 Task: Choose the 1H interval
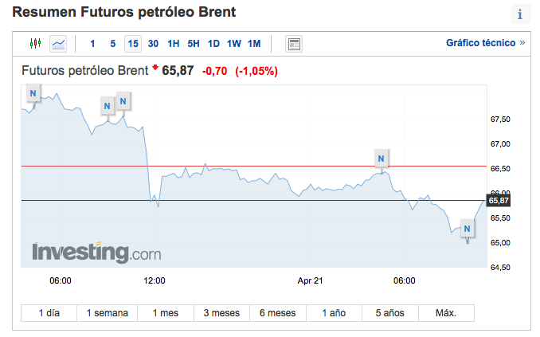174,44
